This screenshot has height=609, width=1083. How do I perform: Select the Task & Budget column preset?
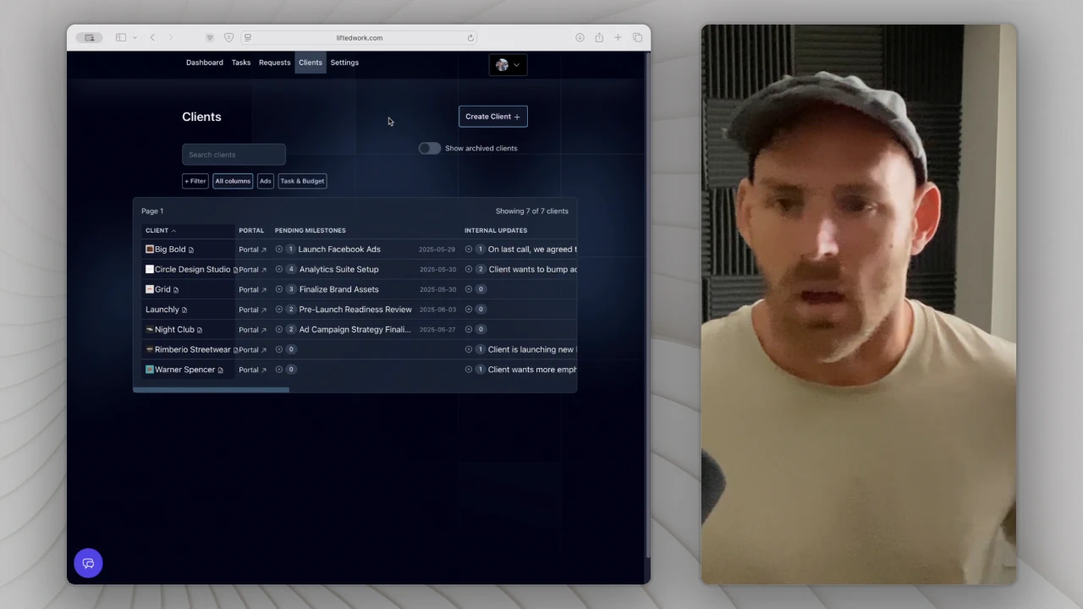click(302, 181)
